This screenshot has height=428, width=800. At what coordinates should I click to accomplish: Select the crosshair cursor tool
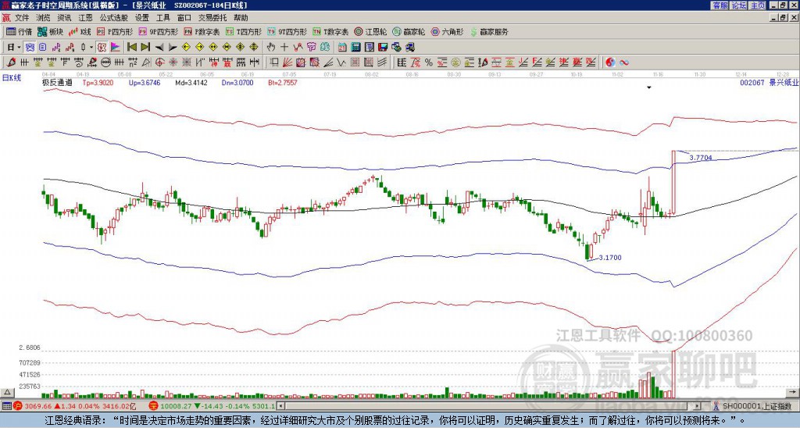[284, 48]
